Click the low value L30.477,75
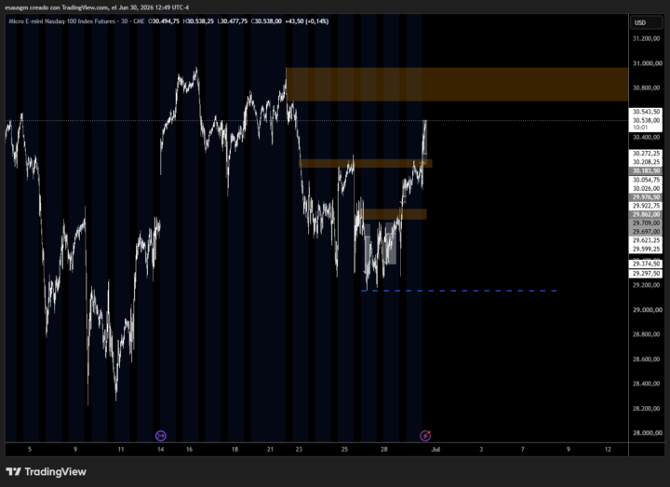Viewport: 670px width, 487px height. tap(233, 20)
